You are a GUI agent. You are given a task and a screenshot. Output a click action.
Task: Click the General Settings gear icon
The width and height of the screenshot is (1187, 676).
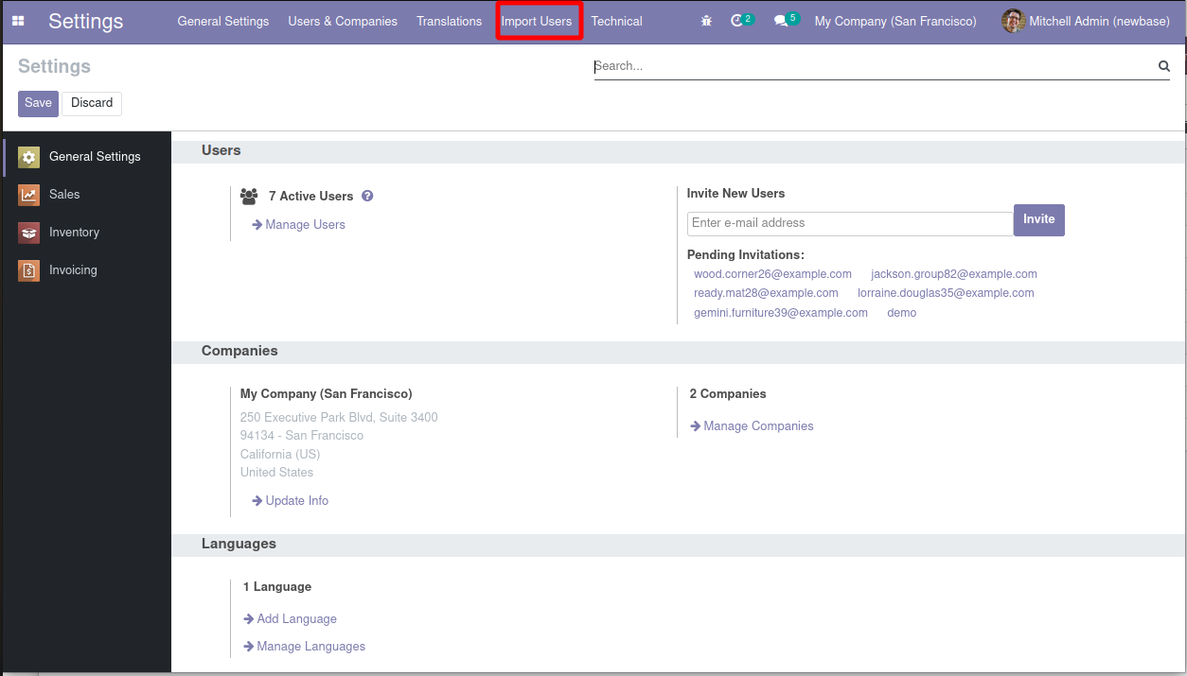pos(28,157)
